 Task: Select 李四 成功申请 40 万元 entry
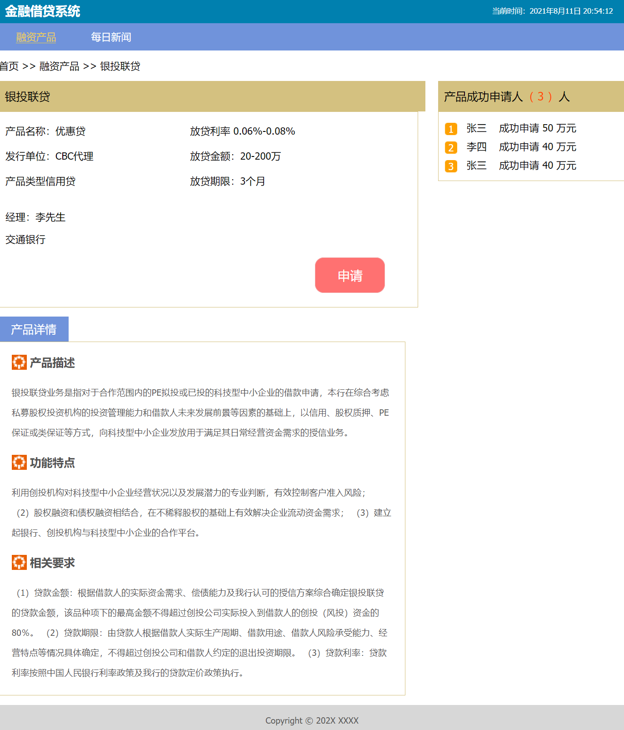pos(521,147)
